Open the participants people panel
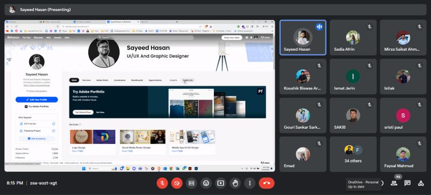The image size is (431, 195). [394, 183]
